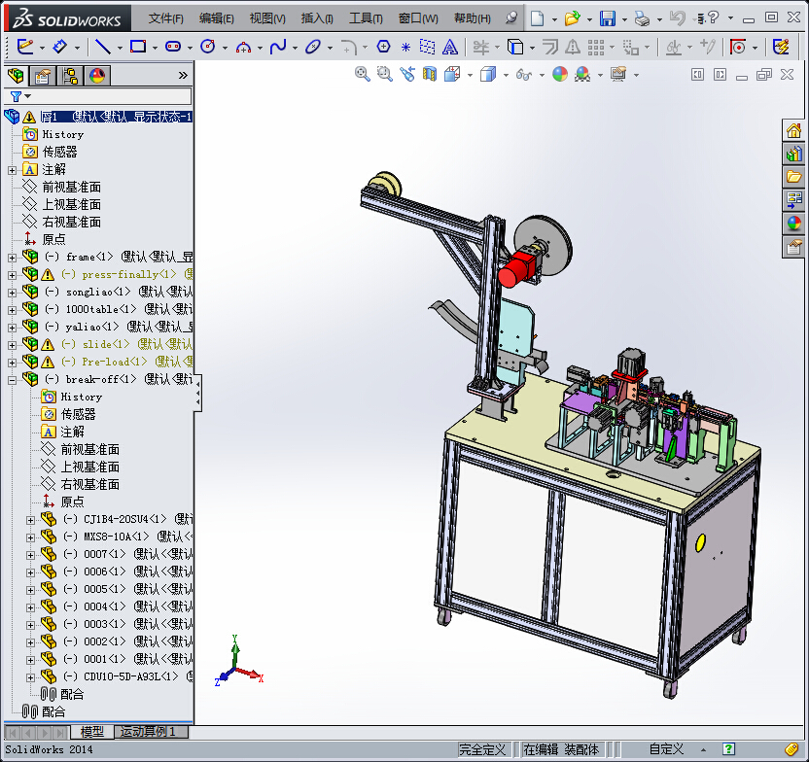This screenshot has width=809, height=762.
Task: Click the Zoom to Area icon
Action: click(x=384, y=74)
